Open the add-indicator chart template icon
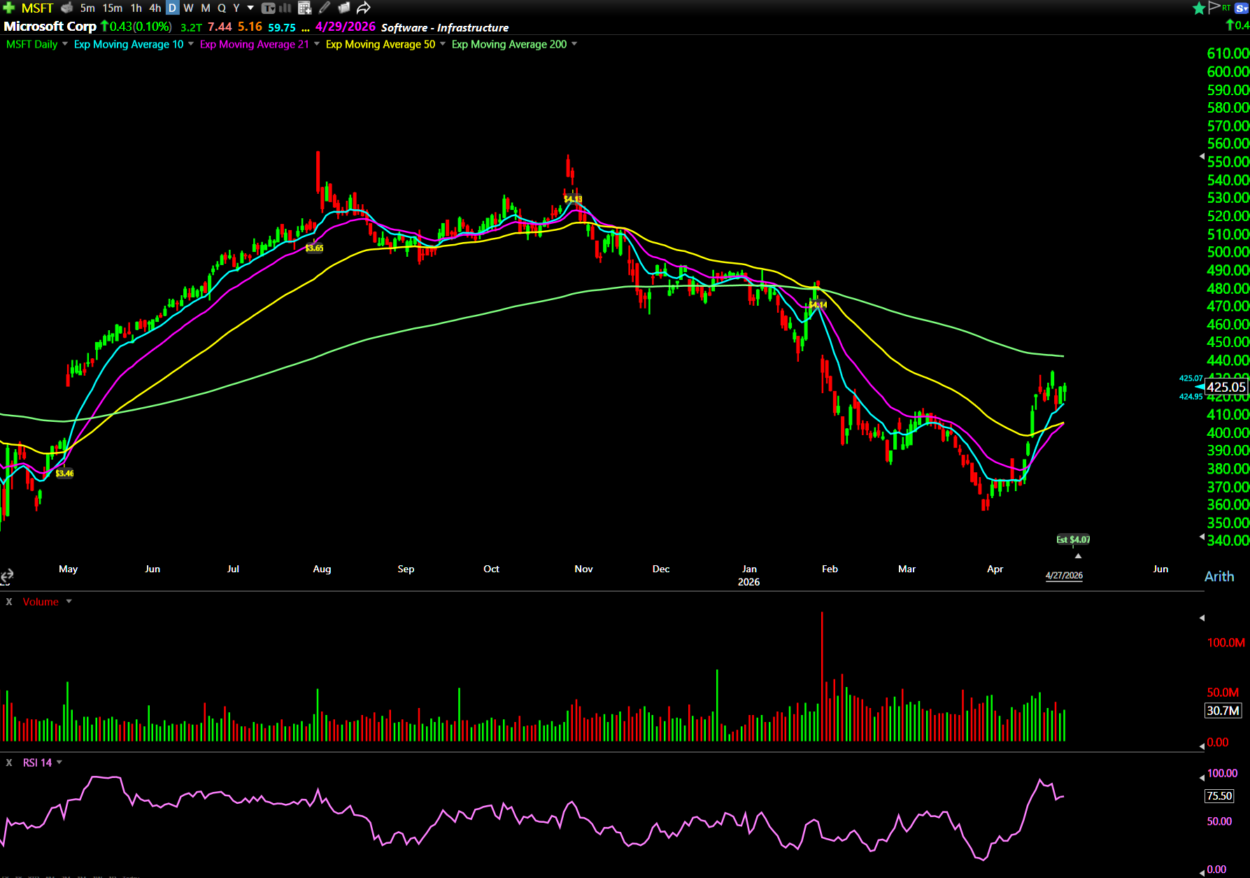Viewport: 1250px width, 878px height. coord(304,8)
